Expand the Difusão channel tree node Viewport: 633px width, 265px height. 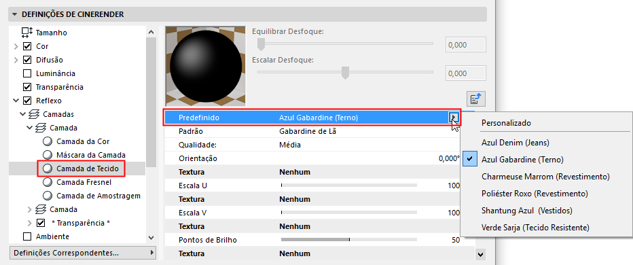[x=16, y=60]
